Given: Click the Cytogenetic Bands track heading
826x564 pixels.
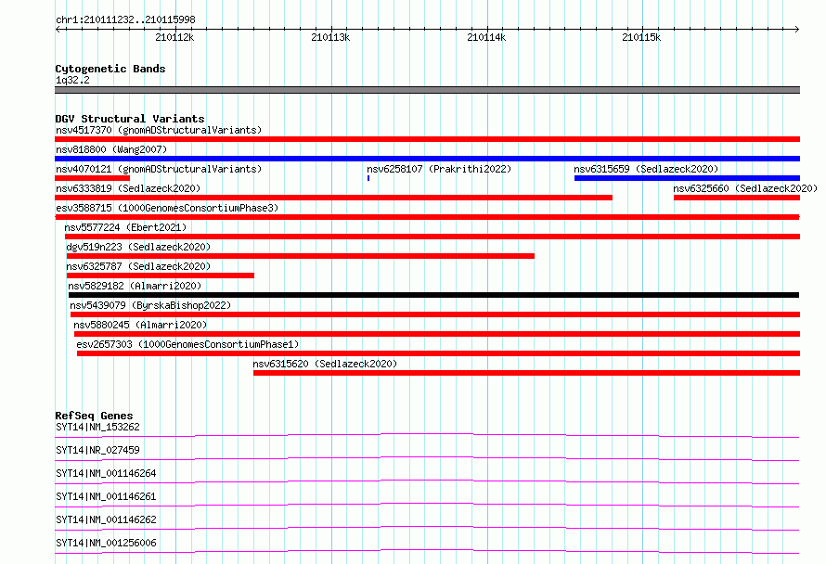Looking at the screenshot, I should [110, 69].
